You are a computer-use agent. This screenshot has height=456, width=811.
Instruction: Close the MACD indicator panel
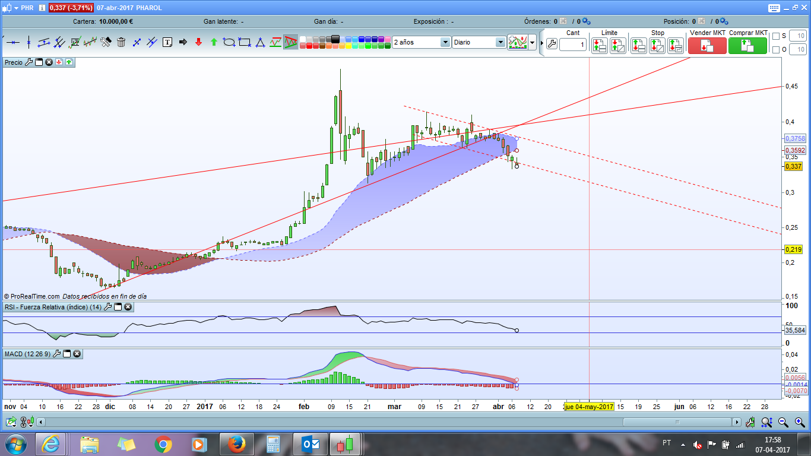pos(77,354)
